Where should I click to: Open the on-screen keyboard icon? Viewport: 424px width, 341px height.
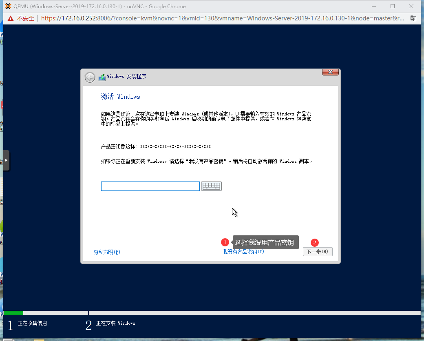pyautogui.click(x=212, y=186)
